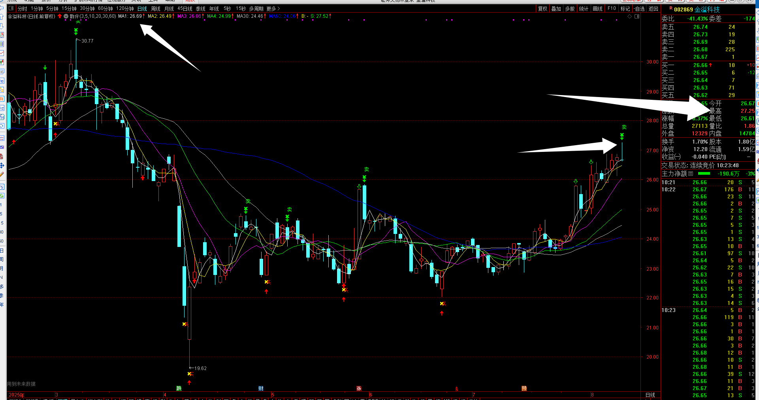Image resolution: width=759 pixels, height=400 pixels.
Task: Click the list icon beside 主力净额
Action: tap(691, 174)
